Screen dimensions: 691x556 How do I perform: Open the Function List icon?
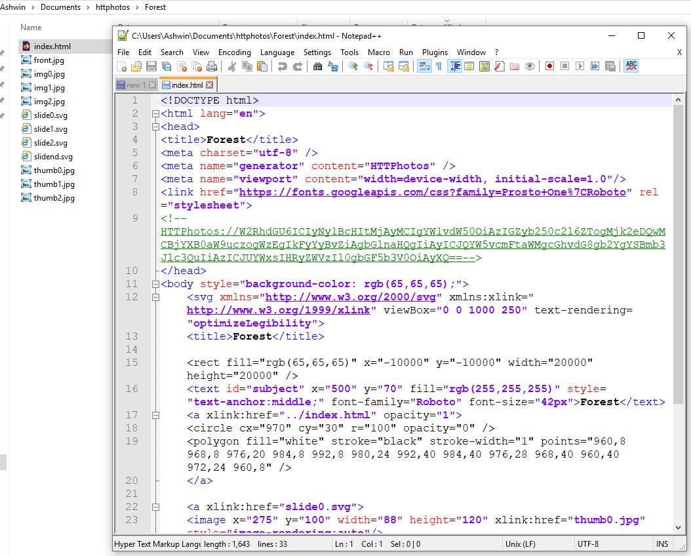[500, 66]
